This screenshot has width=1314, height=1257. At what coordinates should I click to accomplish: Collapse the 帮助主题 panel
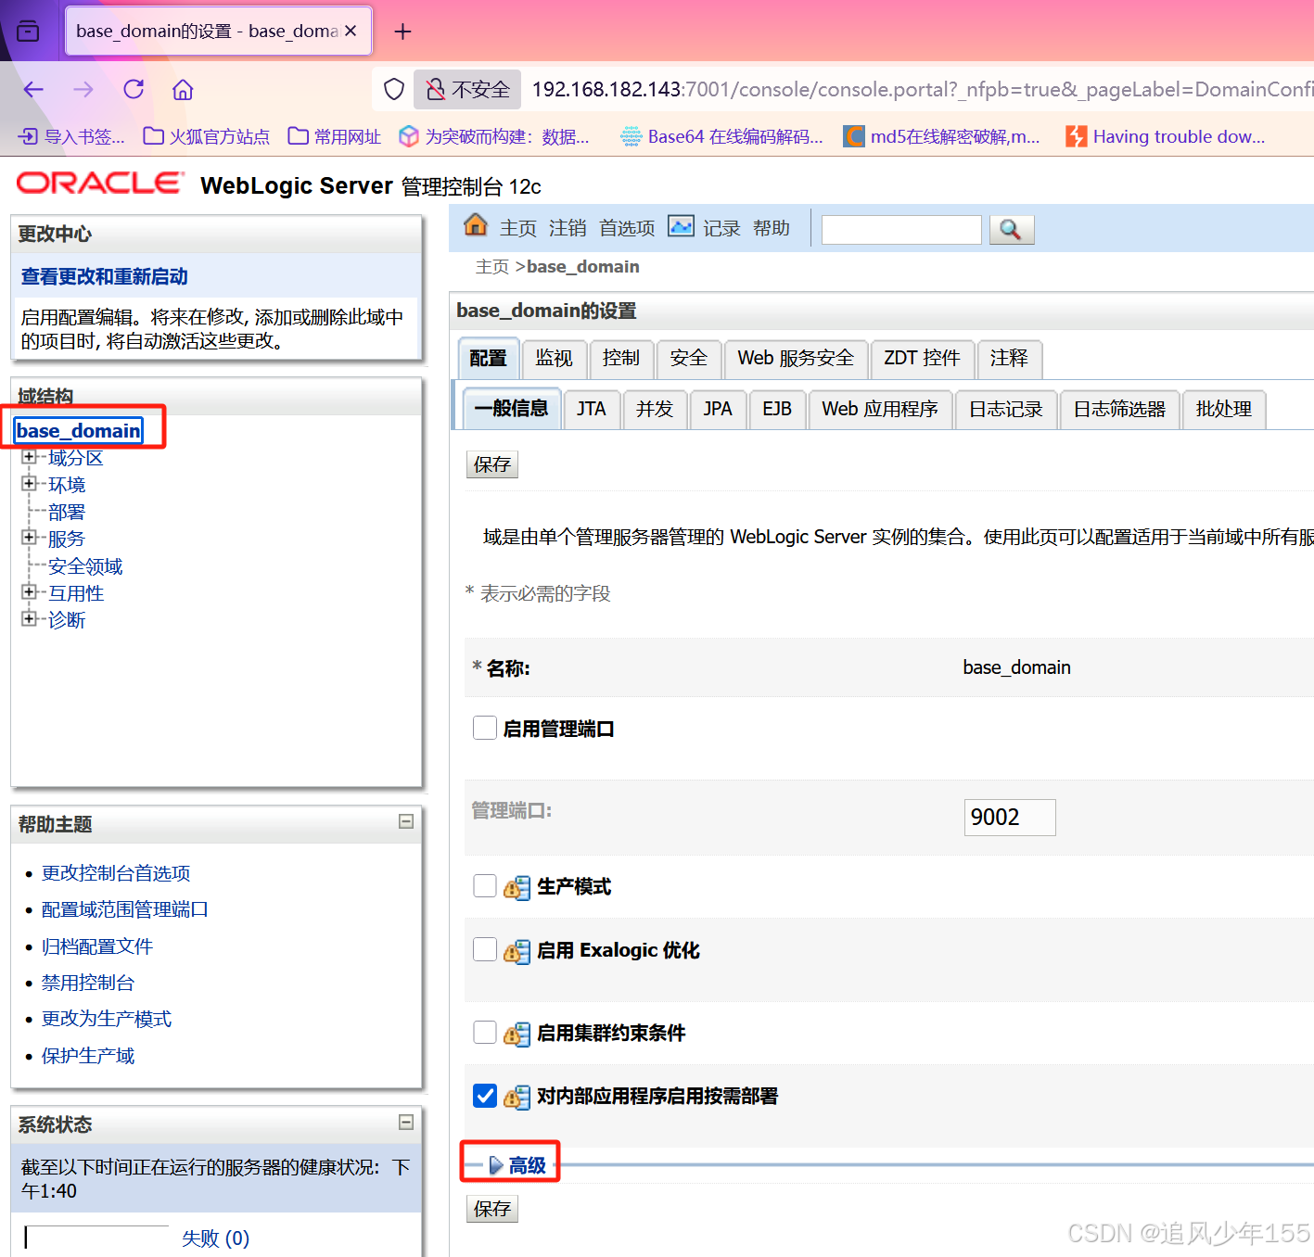[x=406, y=821]
